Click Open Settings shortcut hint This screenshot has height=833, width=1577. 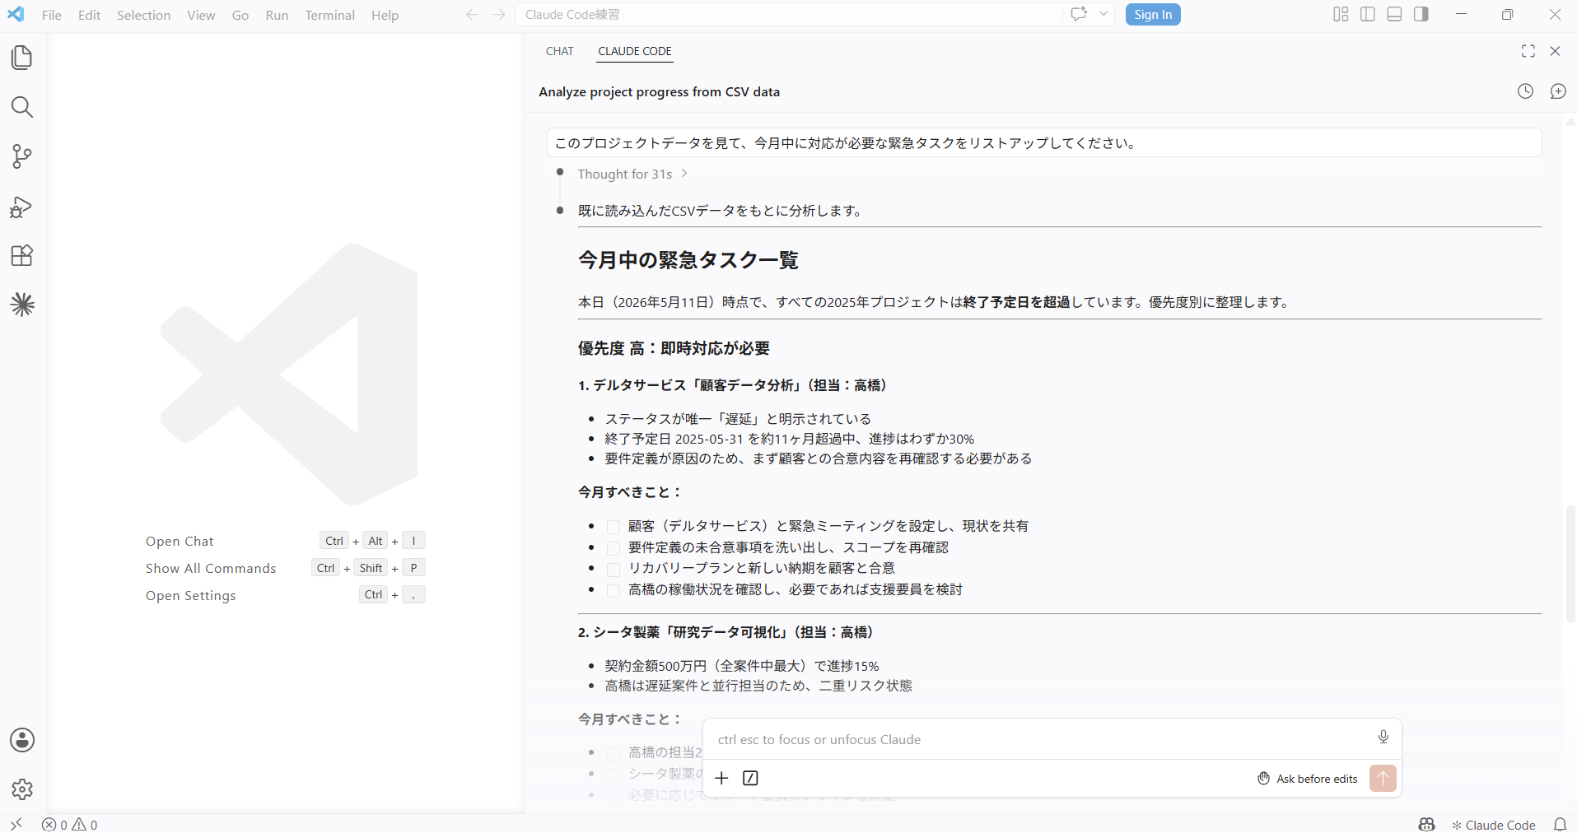[191, 595]
